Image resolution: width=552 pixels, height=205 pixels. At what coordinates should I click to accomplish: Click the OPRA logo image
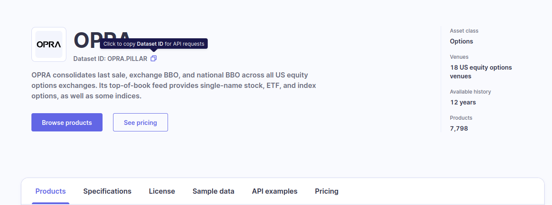click(x=49, y=44)
